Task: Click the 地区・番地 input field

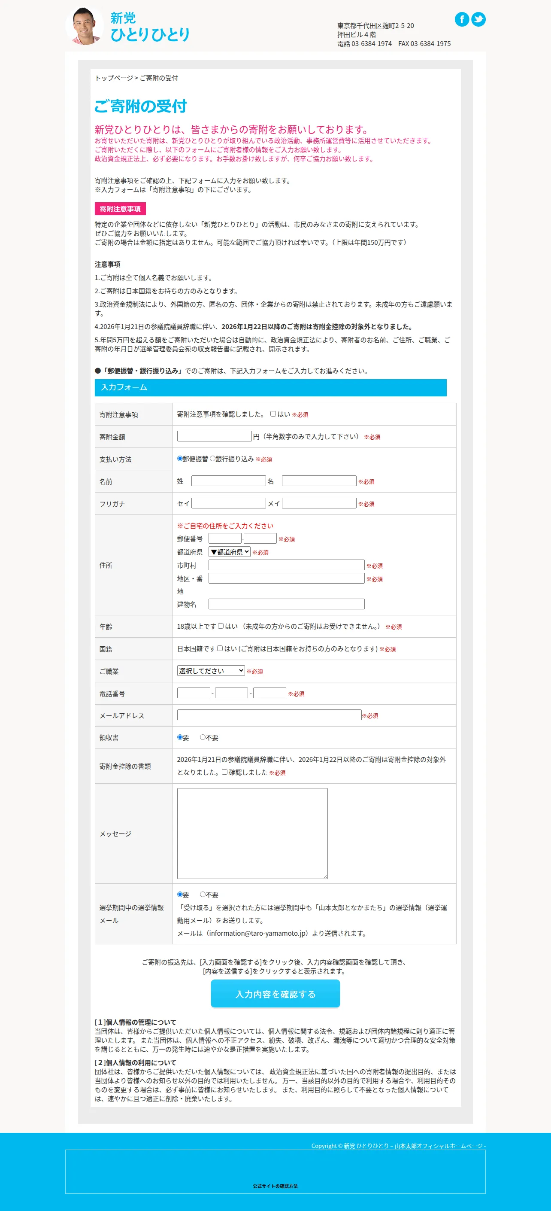Action: 287,578
